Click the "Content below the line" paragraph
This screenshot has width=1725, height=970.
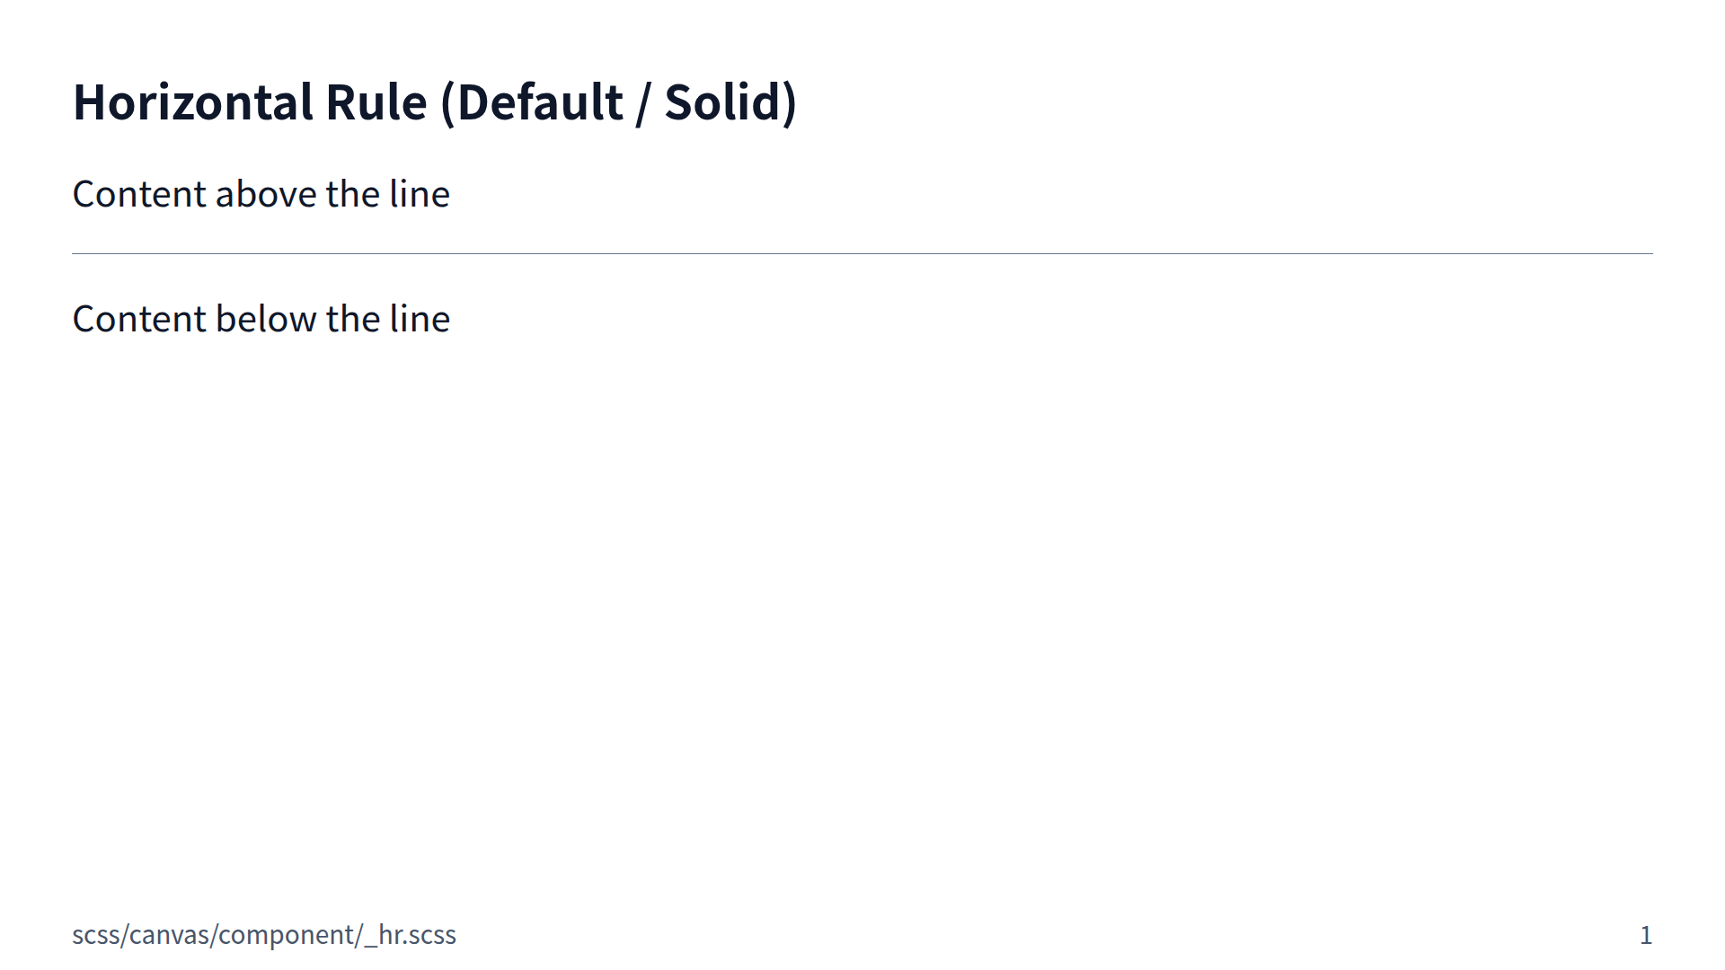click(x=261, y=319)
